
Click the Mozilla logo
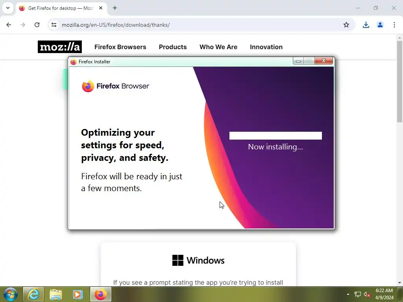tap(60, 47)
